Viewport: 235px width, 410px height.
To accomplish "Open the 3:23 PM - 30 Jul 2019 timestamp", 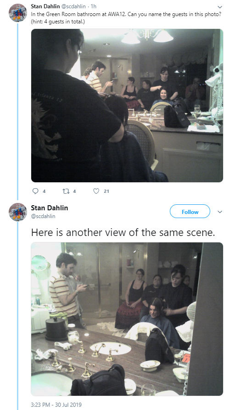I will tap(56, 404).
